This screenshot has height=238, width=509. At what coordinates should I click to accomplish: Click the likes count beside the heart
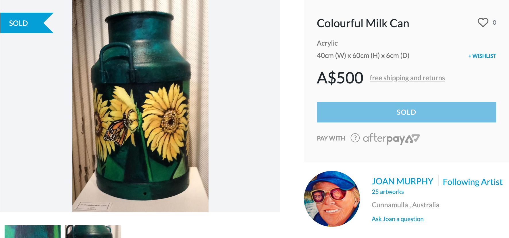(x=494, y=23)
